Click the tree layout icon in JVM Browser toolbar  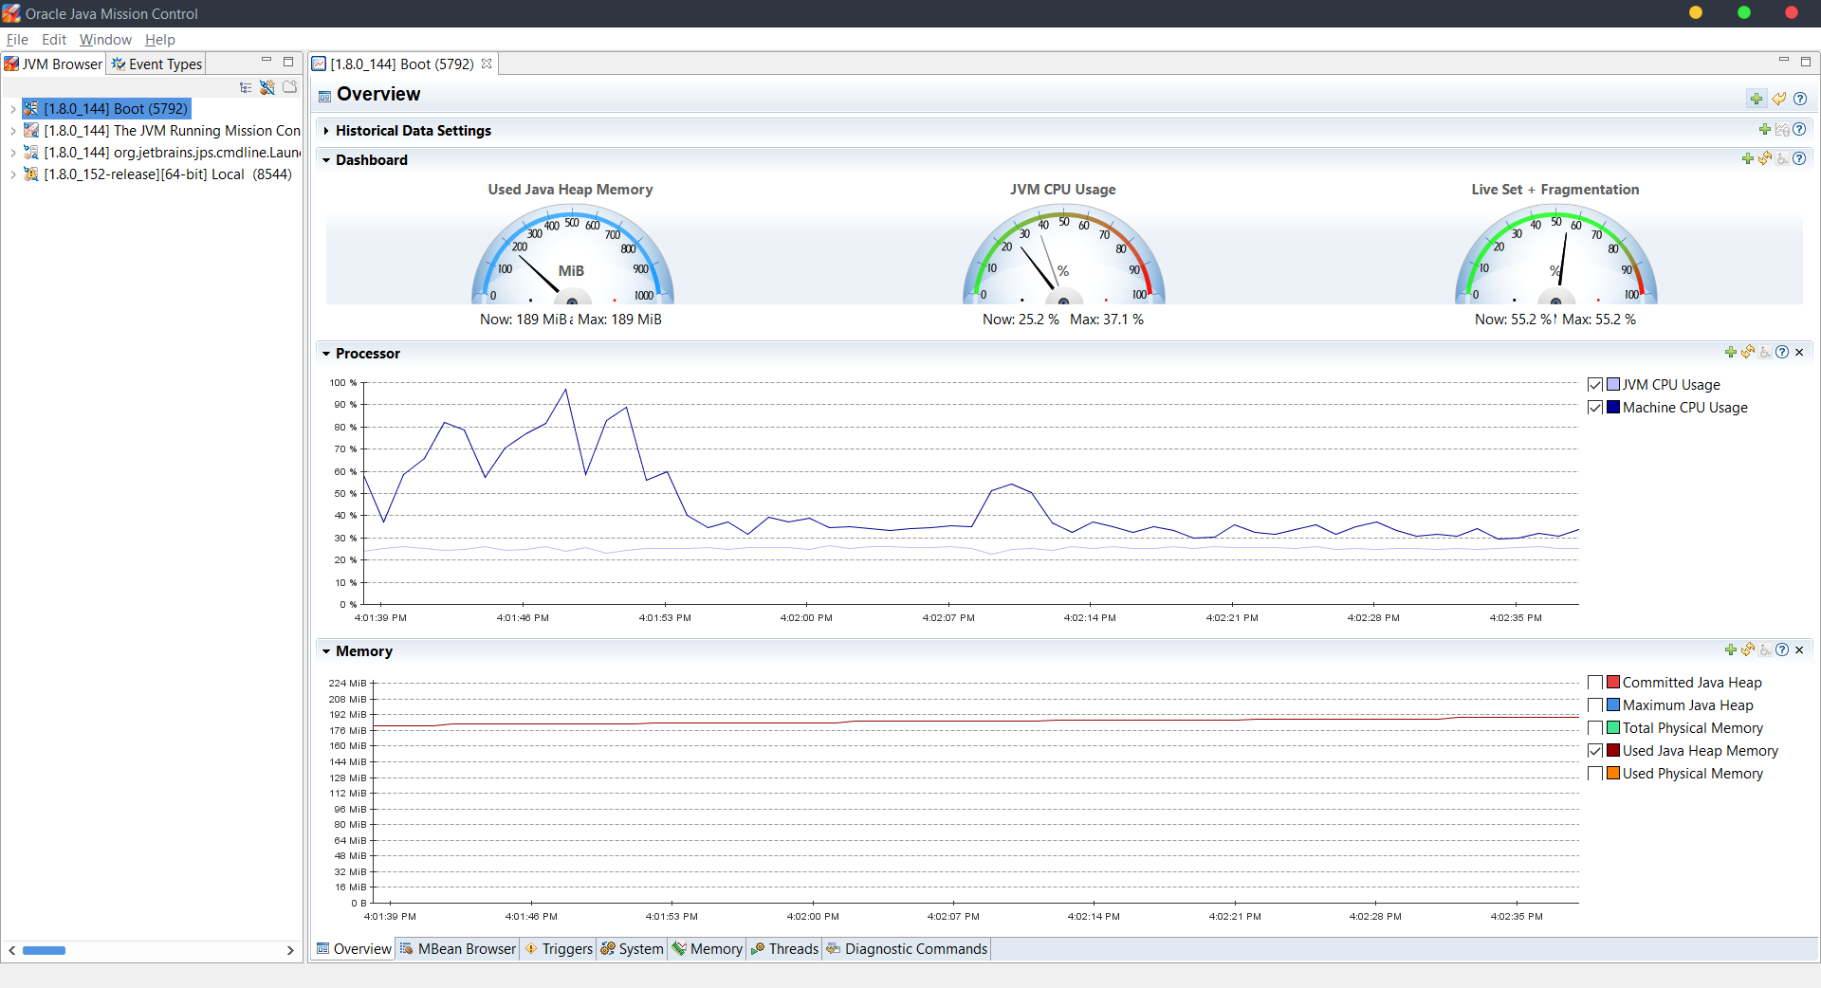[x=246, y=87]
